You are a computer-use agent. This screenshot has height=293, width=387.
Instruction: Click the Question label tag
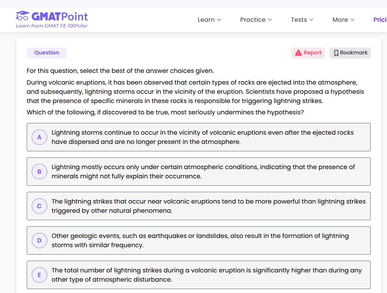click(47, 53)
